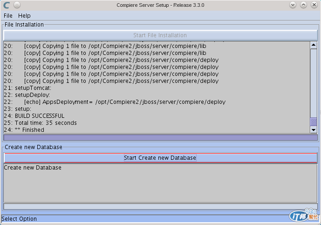Click the AppsDeployment echo log line
321x225 pixels.
click(115, 102)
